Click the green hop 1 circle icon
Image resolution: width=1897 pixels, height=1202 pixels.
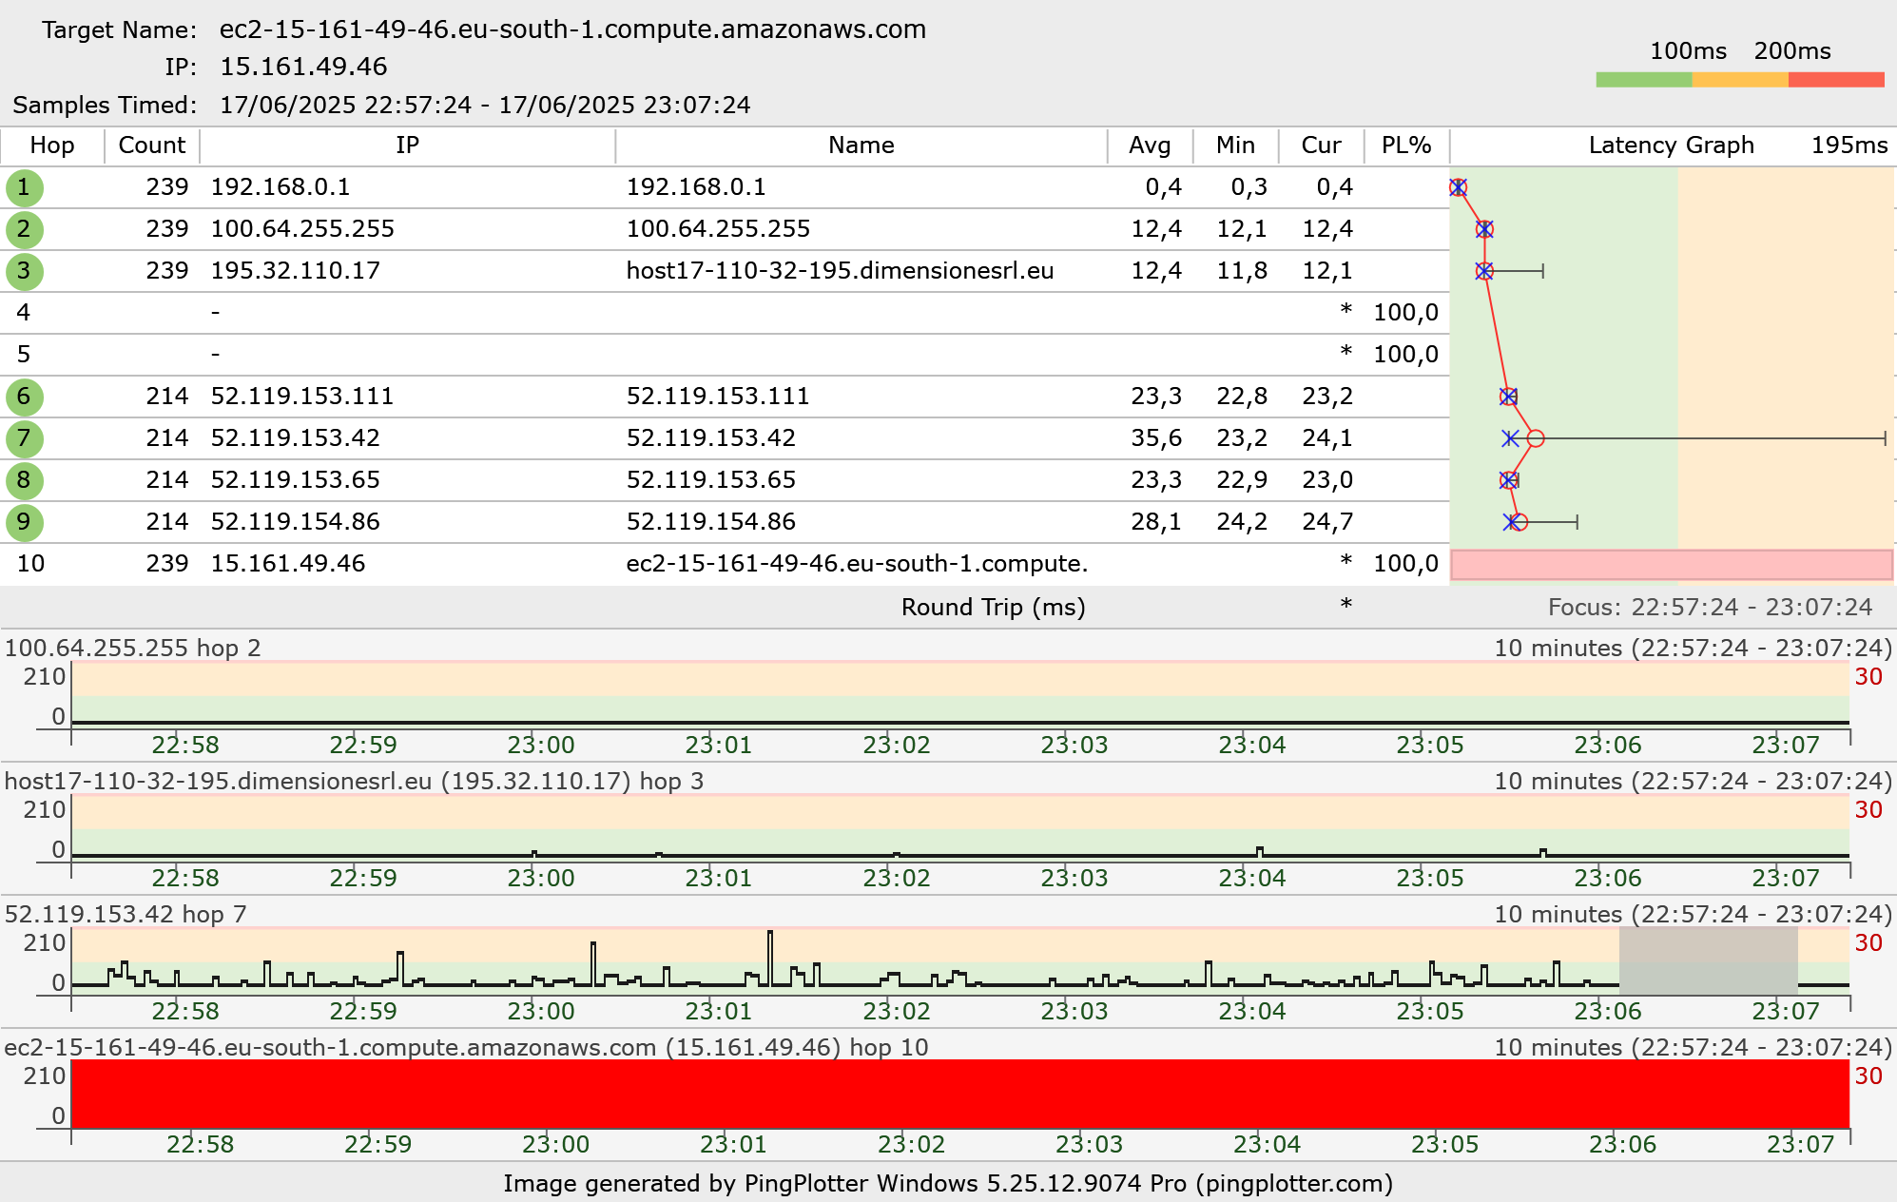(x=24, y=187)
